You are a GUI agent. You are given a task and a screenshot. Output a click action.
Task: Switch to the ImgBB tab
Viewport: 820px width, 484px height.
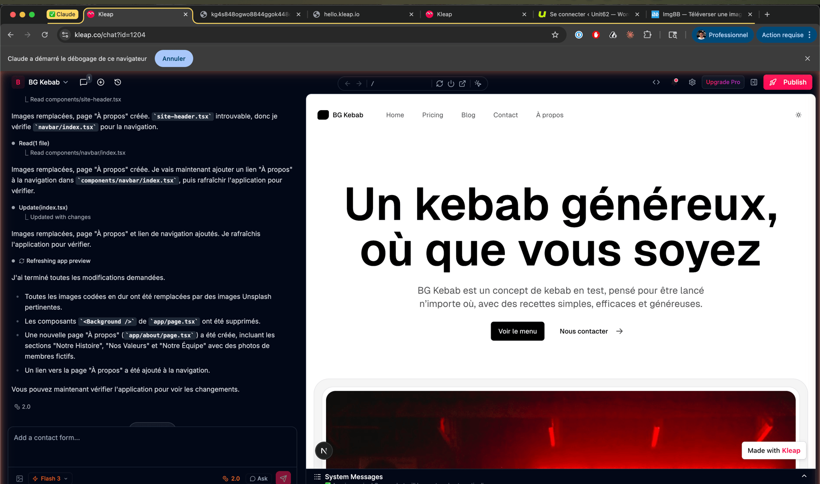tap(701, 14)
